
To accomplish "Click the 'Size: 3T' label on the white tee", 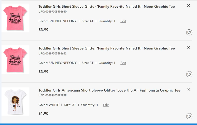I will 70,105.
